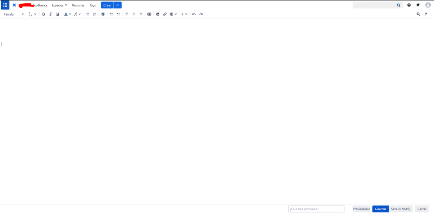Screen dimensions: 434x213
Task: Click the Guardar button
Action: click(x=381, y=209)
